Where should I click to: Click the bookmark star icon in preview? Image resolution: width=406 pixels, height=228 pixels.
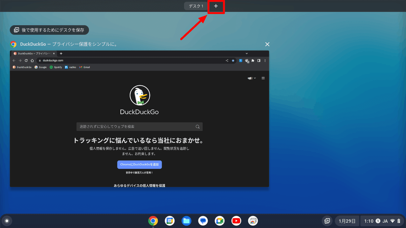(x=233, y=60)
